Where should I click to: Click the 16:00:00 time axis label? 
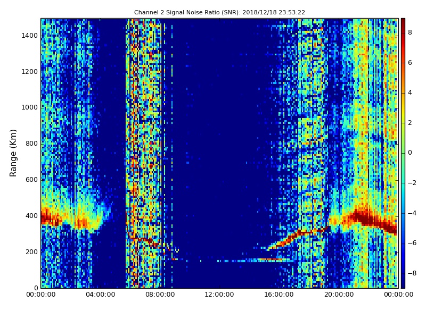click(279, 295)
